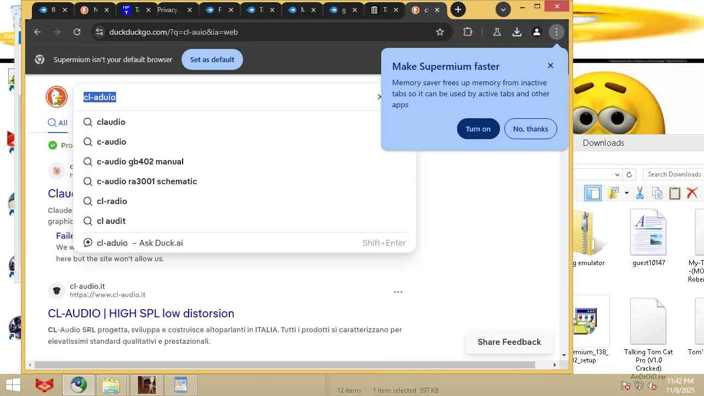
Task: Click the DuckDuckGo logo
Action: pos(56,97)
